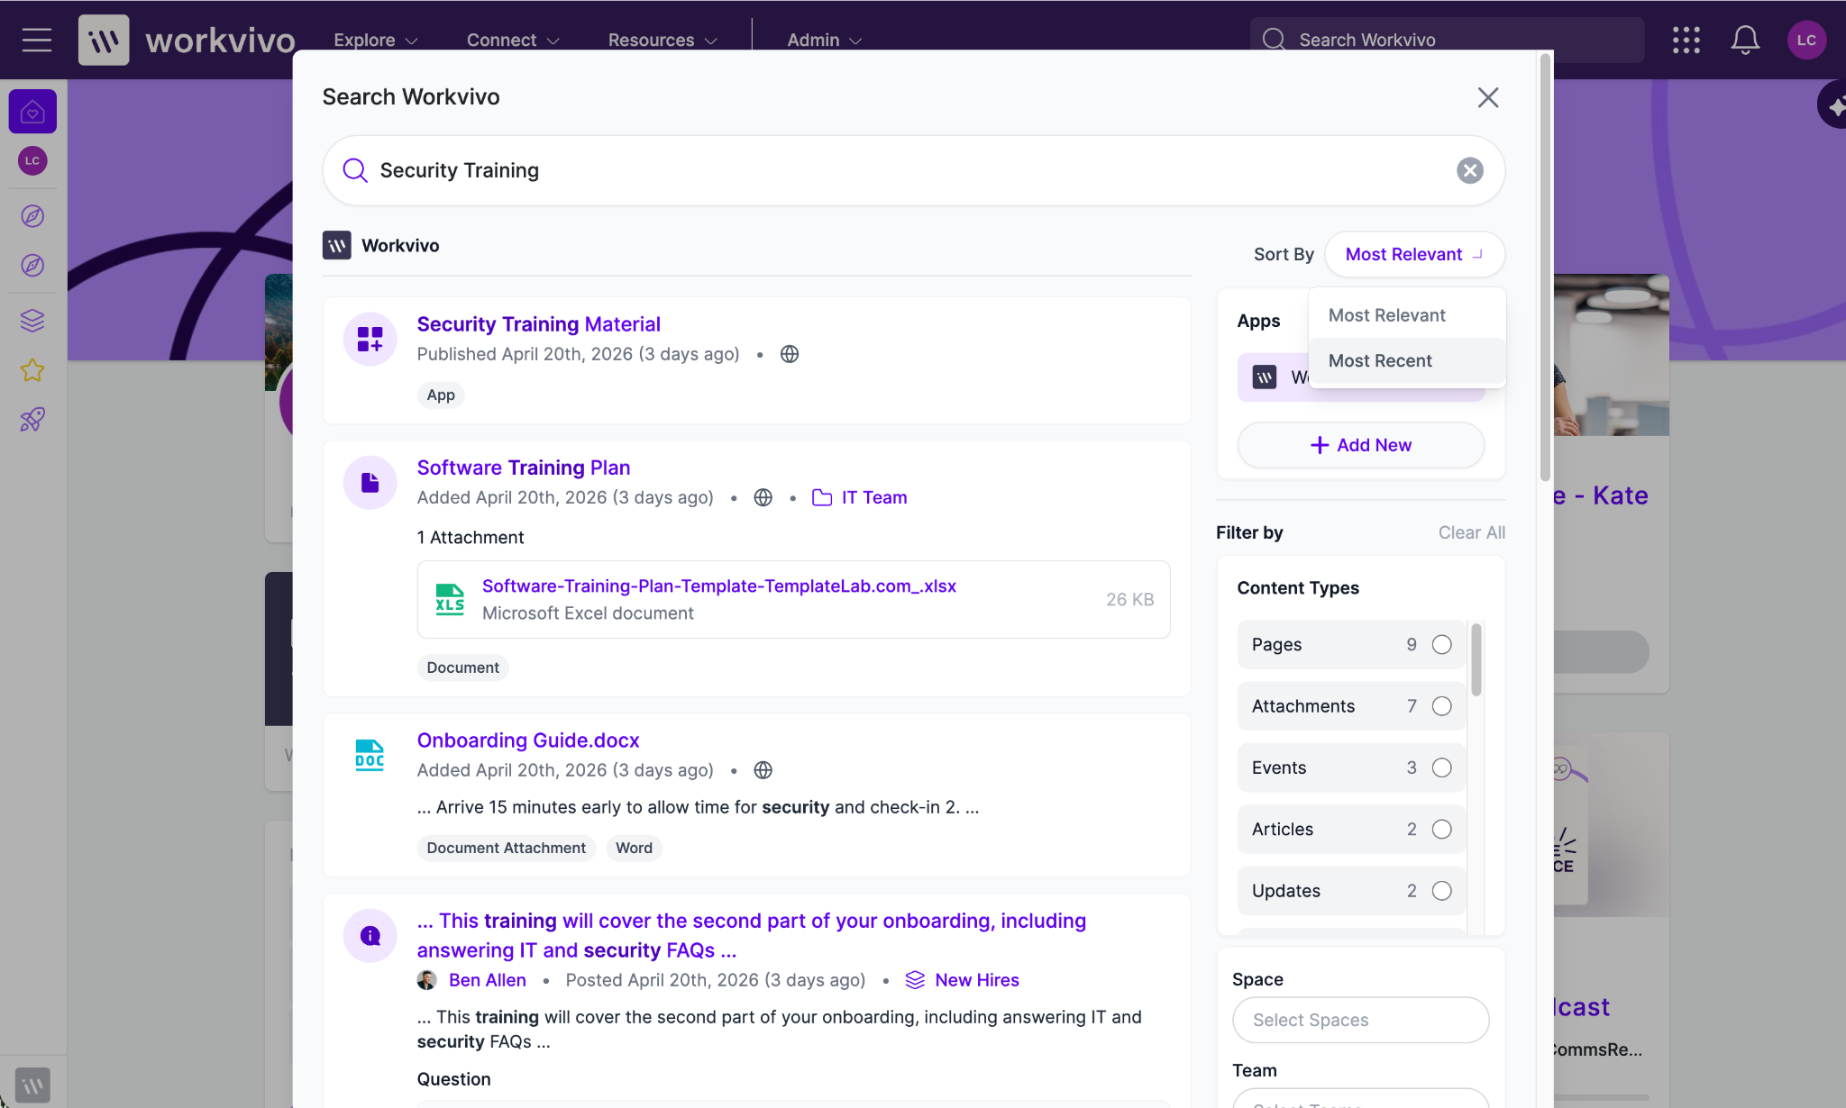Screen dimensions: 1846x1108
Task: Click the LC avatar in left sidebar
Action: click(32, 161)
